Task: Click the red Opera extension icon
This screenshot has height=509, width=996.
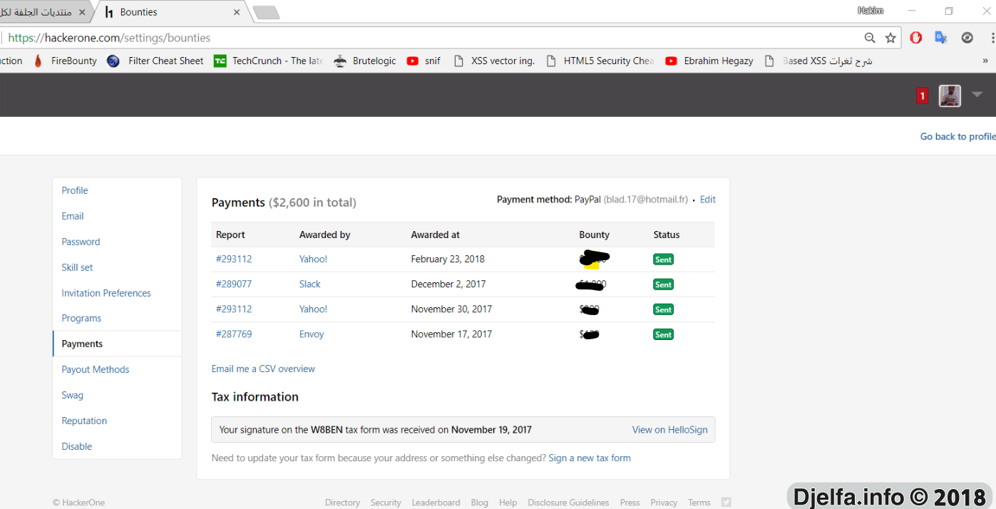Action: (916, 38)
